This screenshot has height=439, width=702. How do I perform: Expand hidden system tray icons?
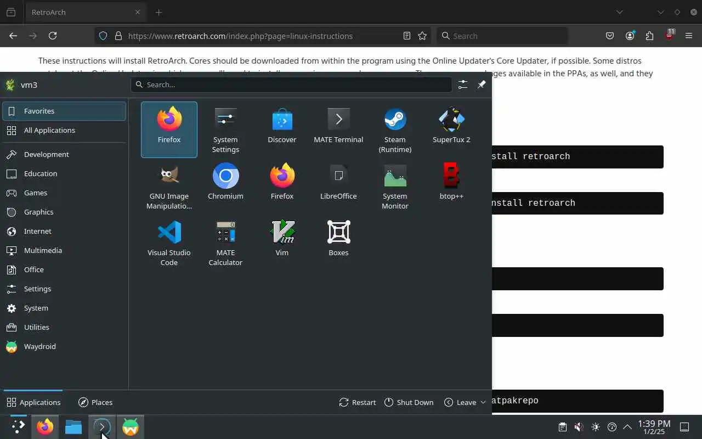click(x=627, y=427)
